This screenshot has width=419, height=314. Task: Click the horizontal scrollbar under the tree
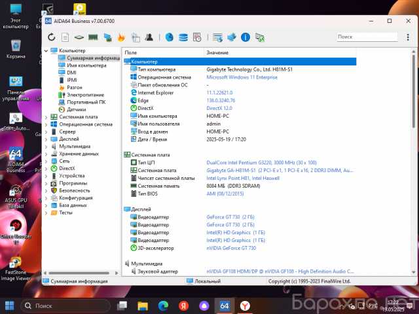click(79, 273)
